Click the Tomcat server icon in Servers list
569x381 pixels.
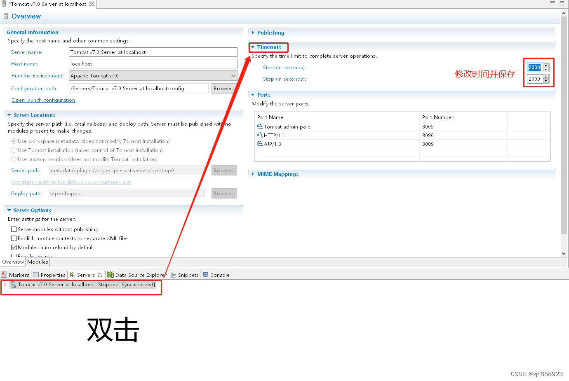14,285
